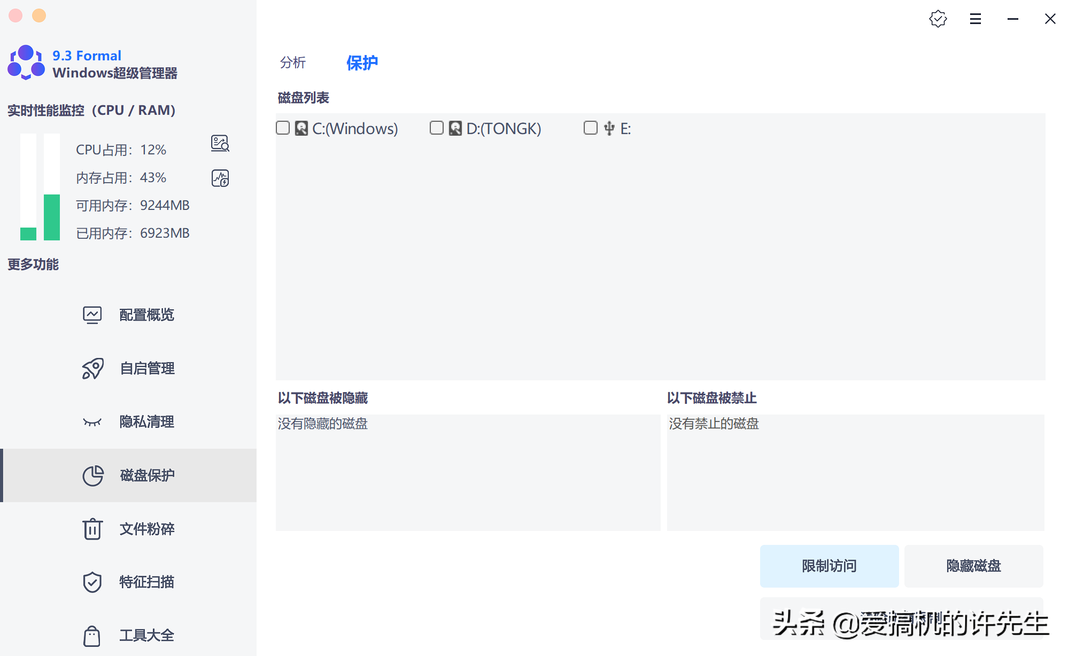Click the eye icon for 隐私清理
Screen dimensions: 1068x656
coord(92,422)
